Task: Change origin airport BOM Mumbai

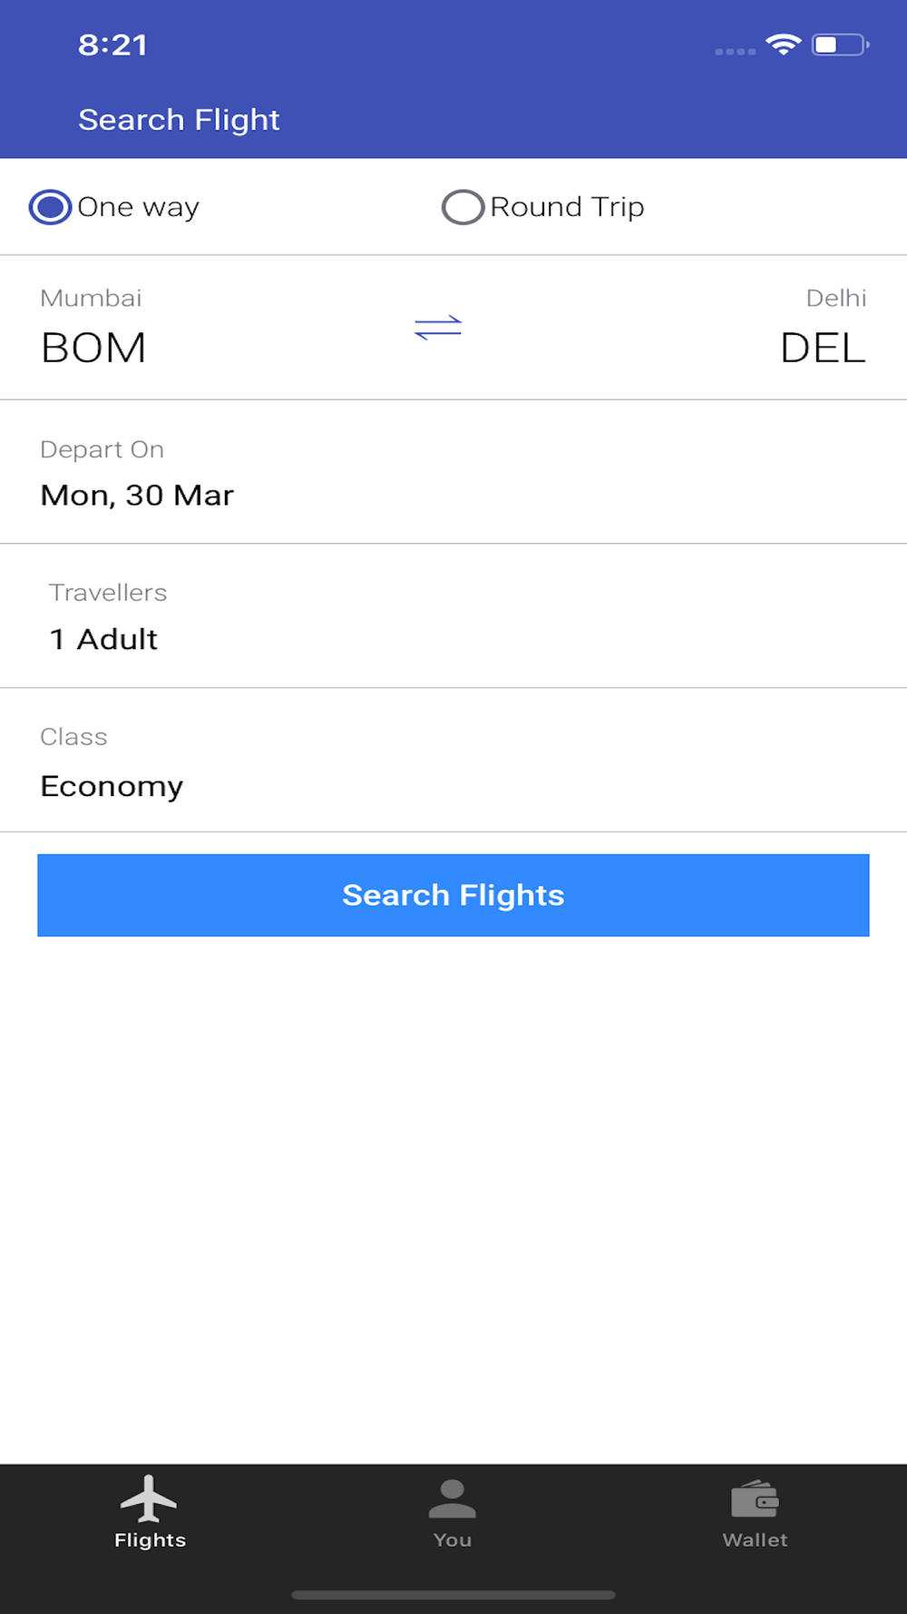Action: point(93,328)
